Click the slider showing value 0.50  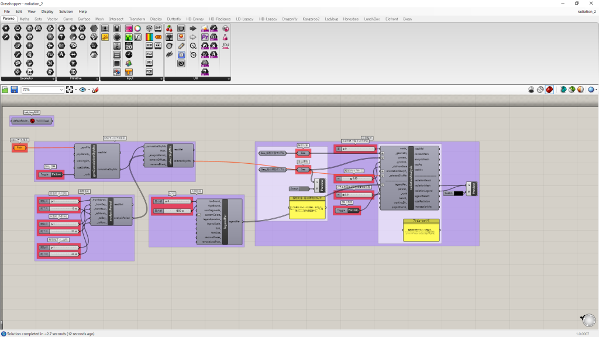click(x=354, y=178)
